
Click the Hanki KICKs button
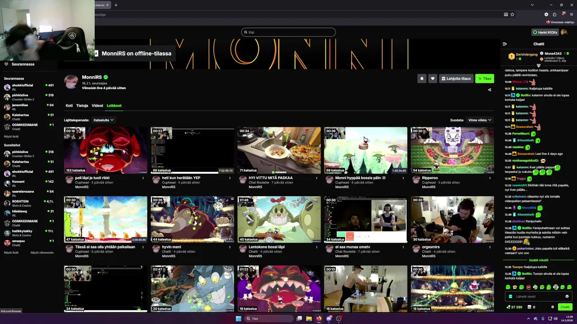tap(545, 32)
